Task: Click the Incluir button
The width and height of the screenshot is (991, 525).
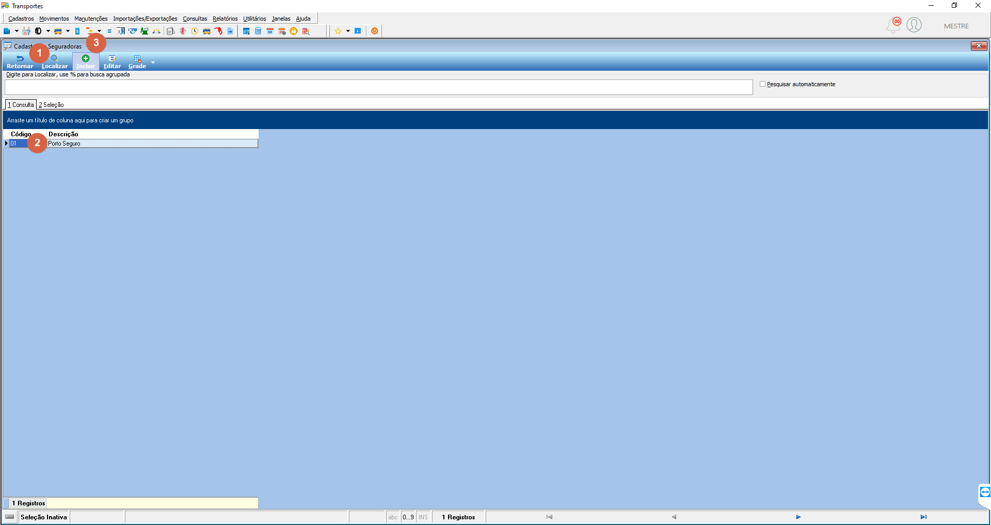Action: [86, 62]
